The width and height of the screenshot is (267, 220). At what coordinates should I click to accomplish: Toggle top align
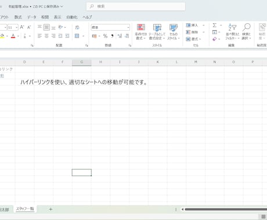tap(39, 27)
